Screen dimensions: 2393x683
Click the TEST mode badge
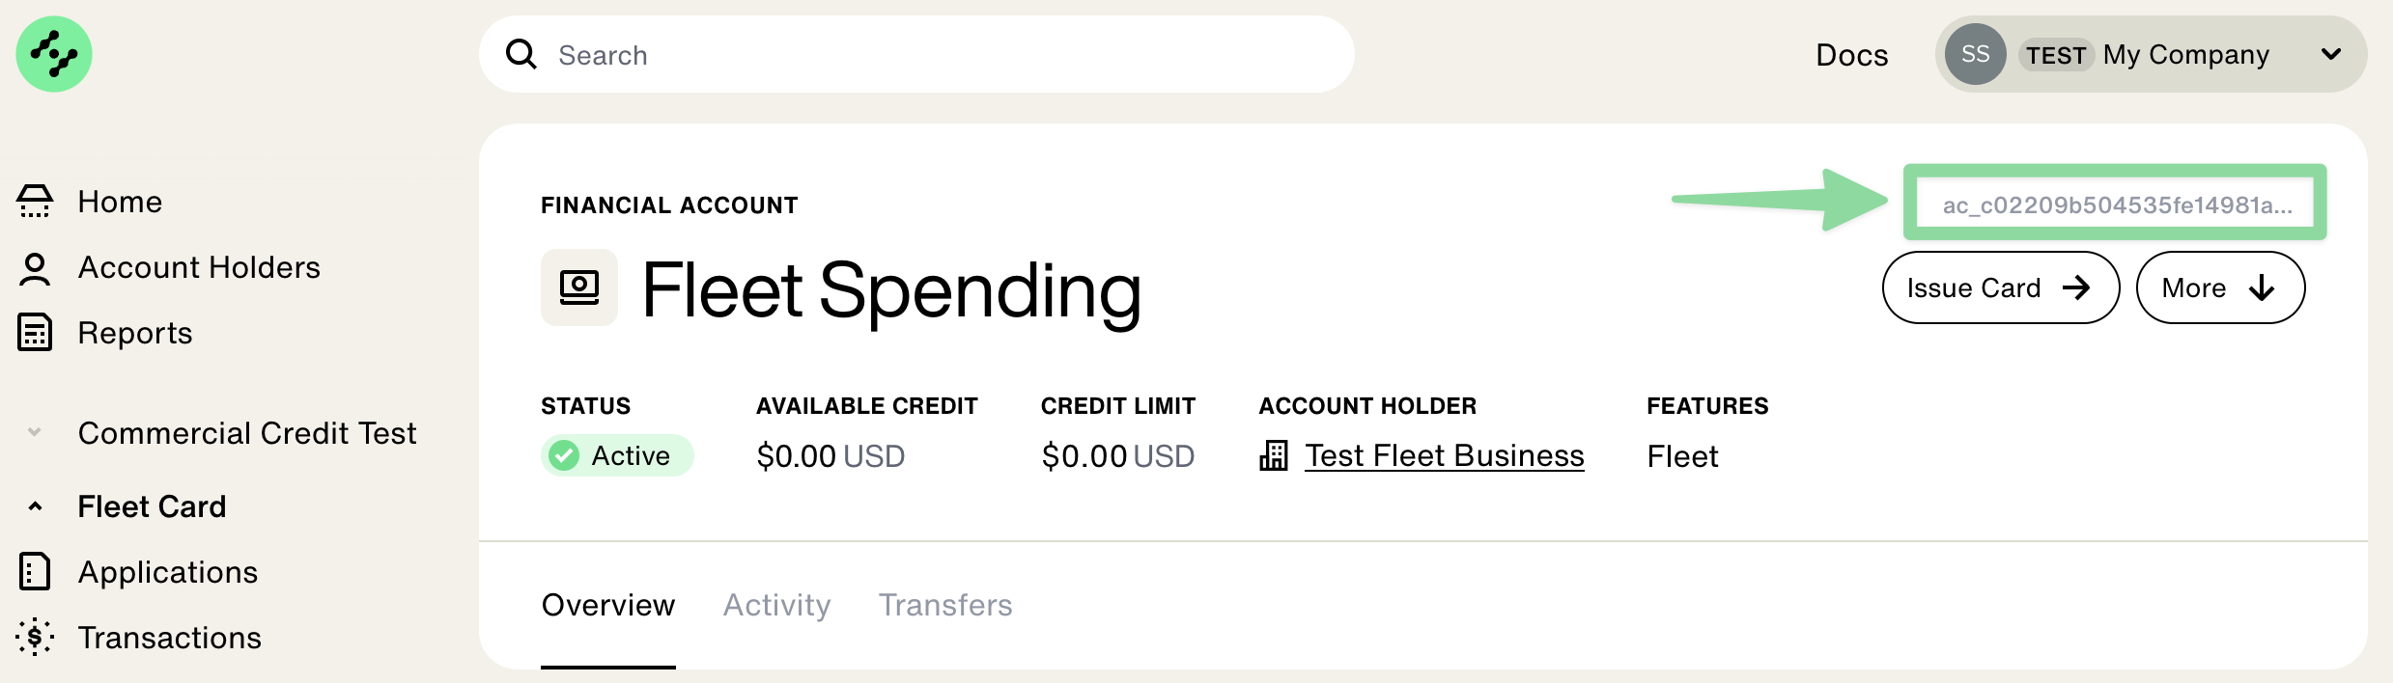[x=2057, y=55]
